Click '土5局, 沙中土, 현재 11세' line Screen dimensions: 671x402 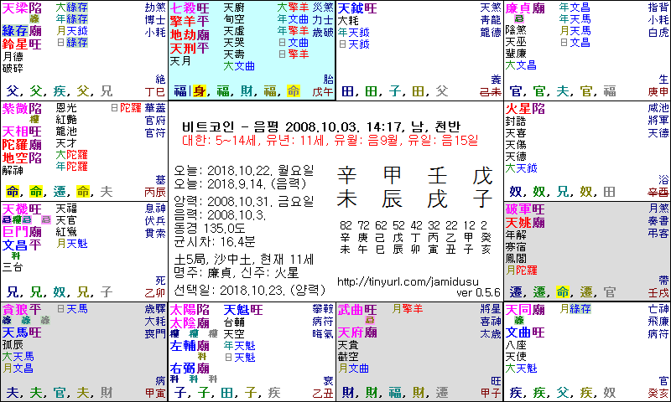(x=243, y=260)
